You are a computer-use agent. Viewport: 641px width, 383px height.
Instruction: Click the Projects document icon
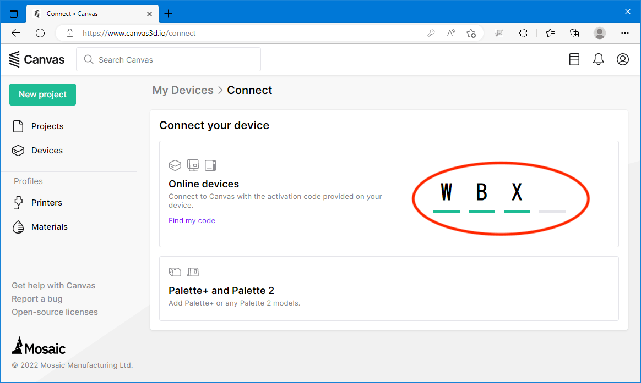click(x=18, y=126)
